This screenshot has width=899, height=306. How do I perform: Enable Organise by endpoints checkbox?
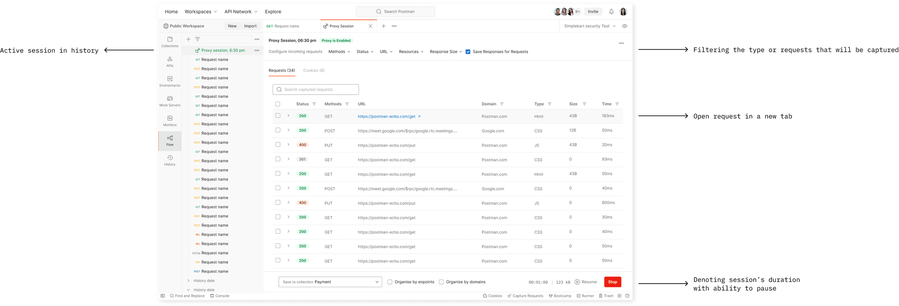pos(390,282)
